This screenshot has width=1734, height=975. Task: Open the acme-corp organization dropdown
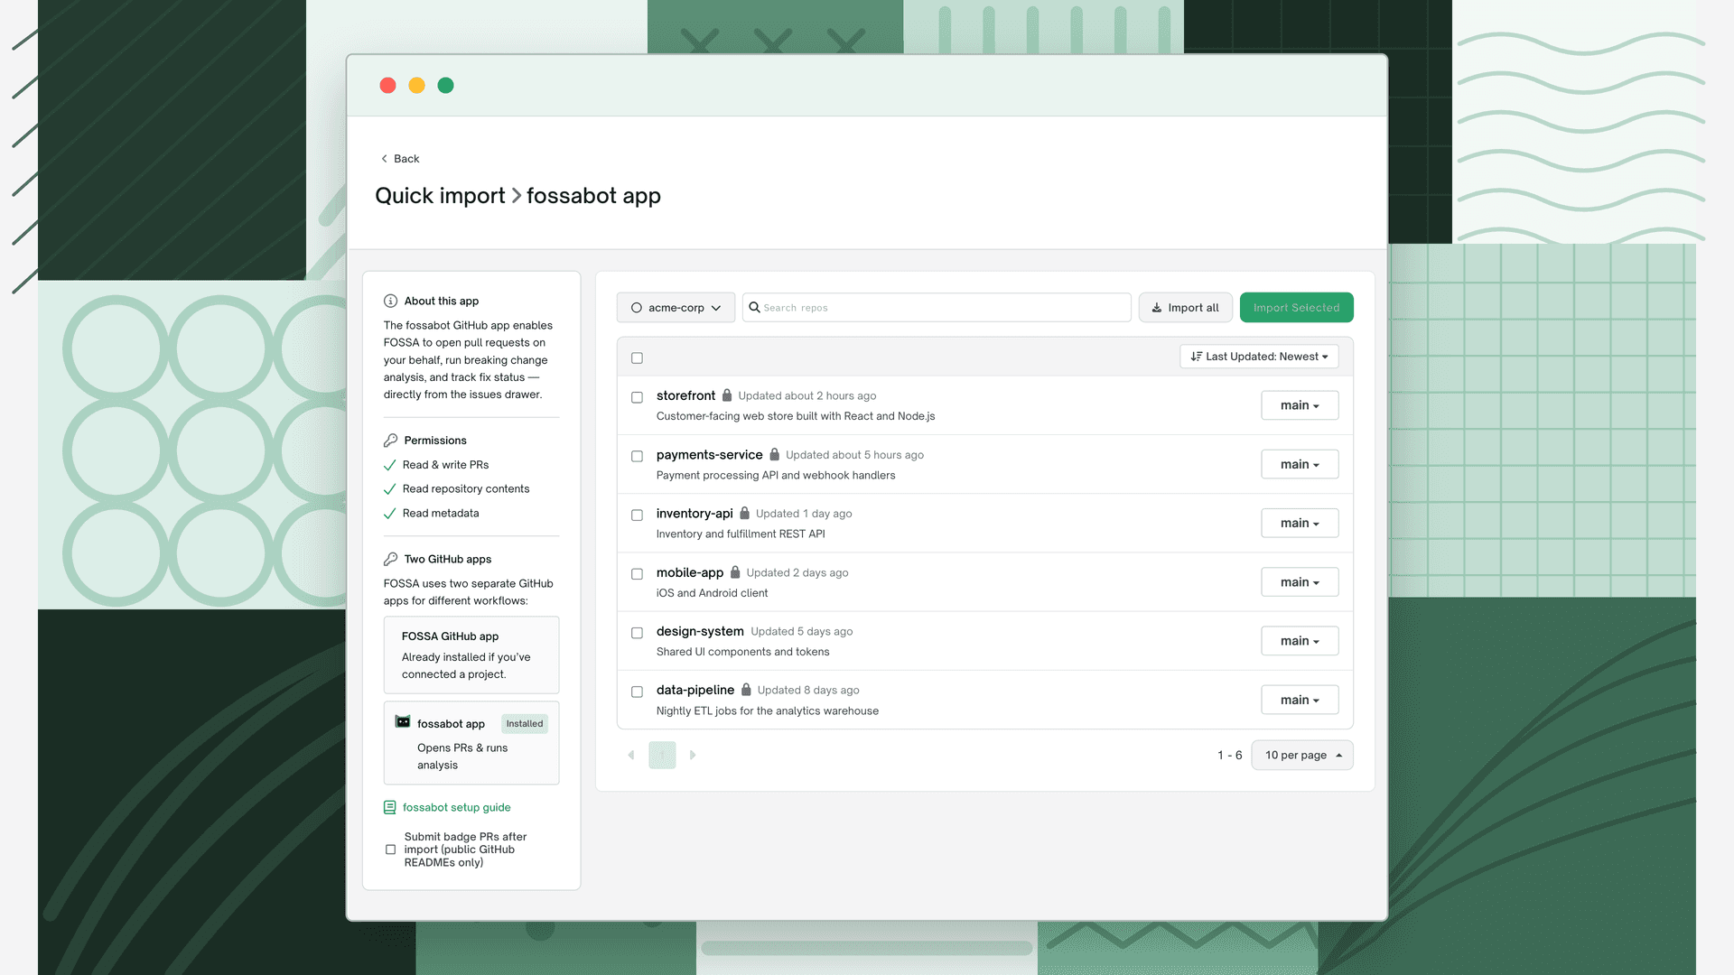click(676, 307)
